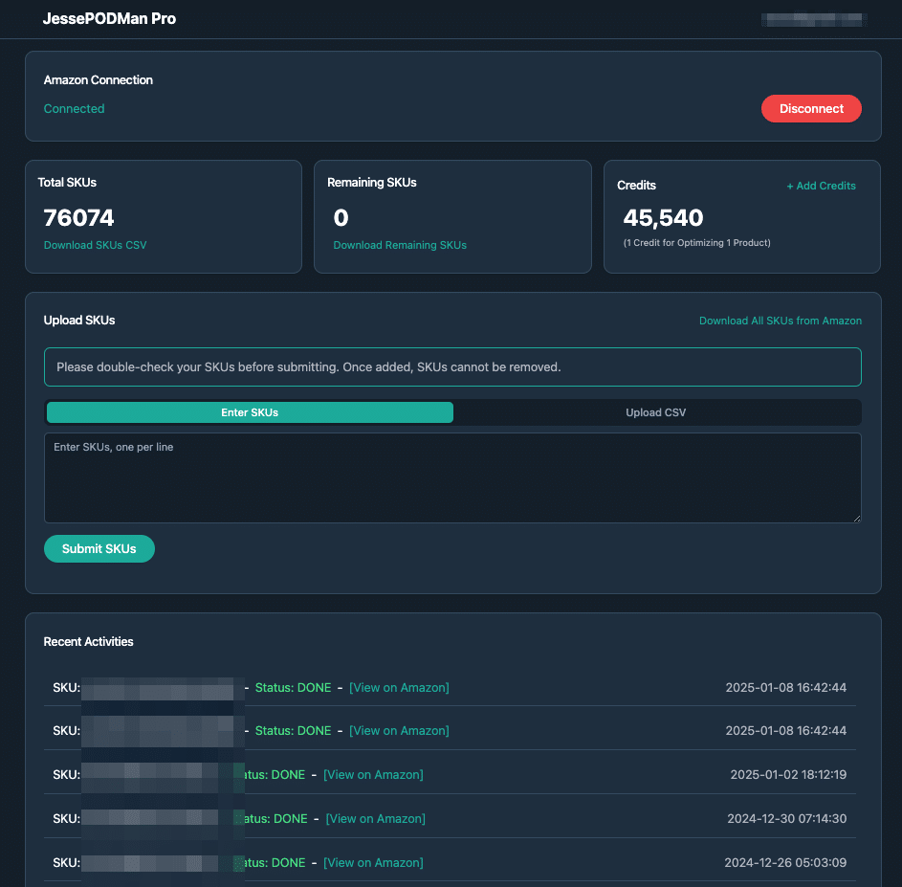The image size is (902, 887).
Task: Click the Connected status text
Action: coord(74,109)
